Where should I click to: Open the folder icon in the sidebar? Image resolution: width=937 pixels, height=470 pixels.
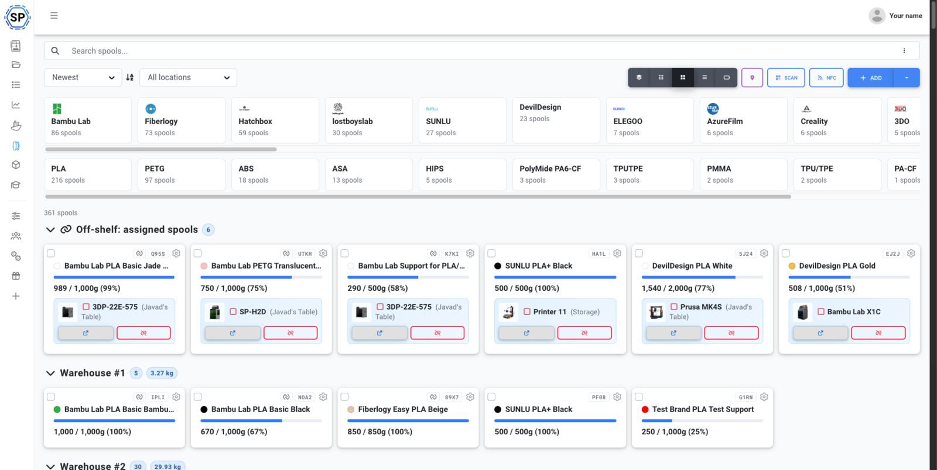tap(16, 65)
